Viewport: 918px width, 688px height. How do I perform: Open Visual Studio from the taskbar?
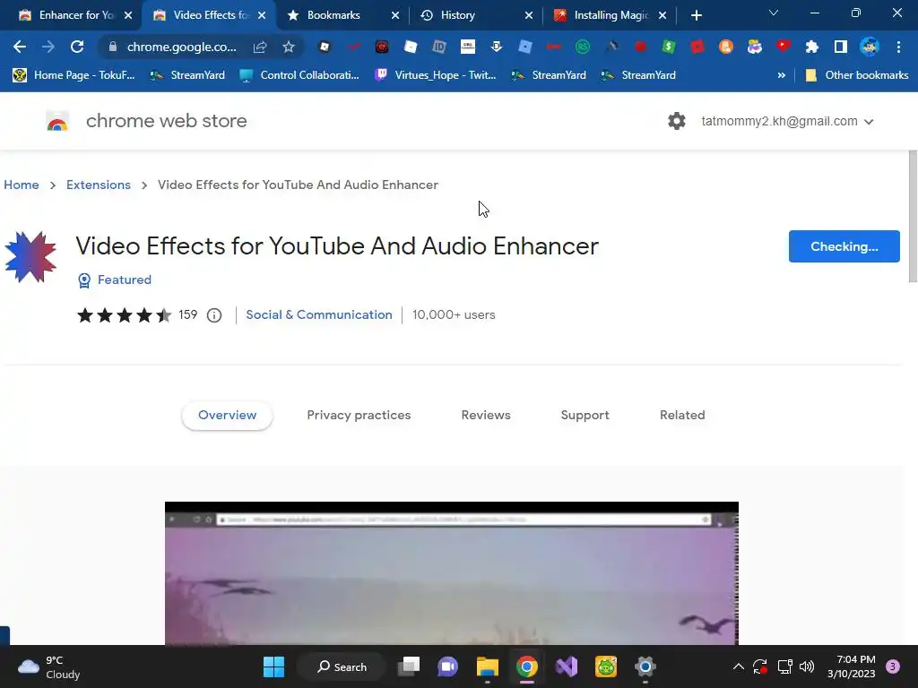[x=567, y=666]
